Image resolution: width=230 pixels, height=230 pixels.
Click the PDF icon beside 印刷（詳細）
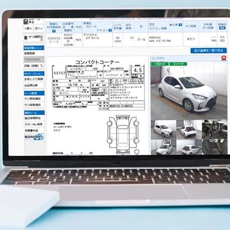pos(42,66)
